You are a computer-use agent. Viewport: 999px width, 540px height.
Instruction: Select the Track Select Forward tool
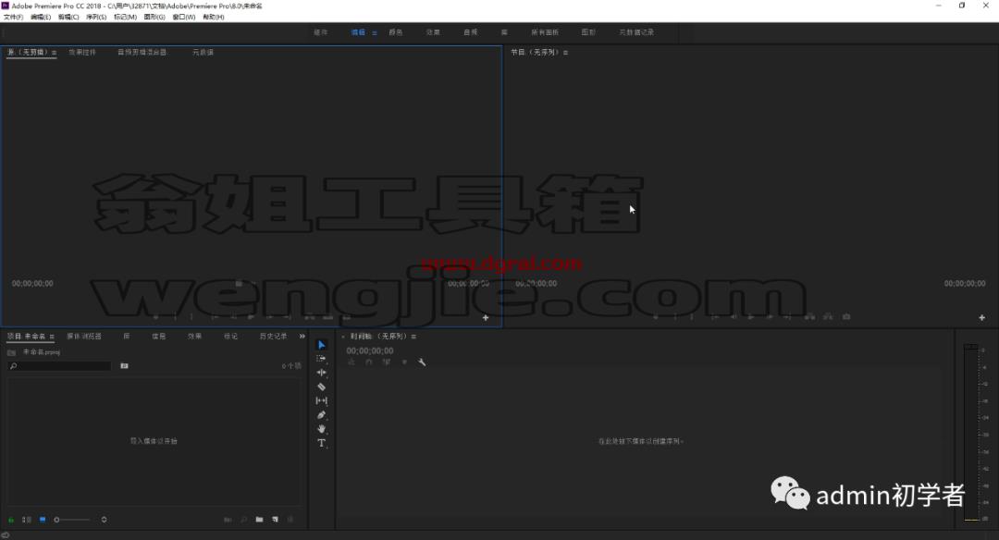click(322, 359)
